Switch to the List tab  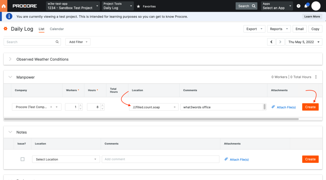(x=41, y=29)
